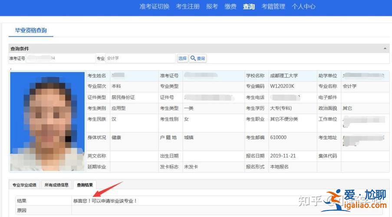The image size is (392, 217).
Task: Click the 其它不便分类 职业 value
Action: [x=284, y=119]
